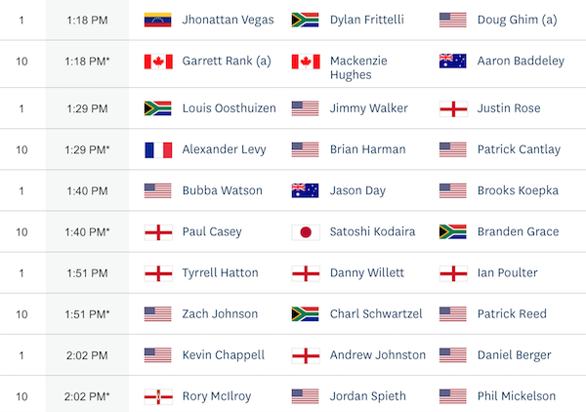Click the Australian flag beside Jason Day
The width and height of the screenshot is (586, 412).
[305, 190]
